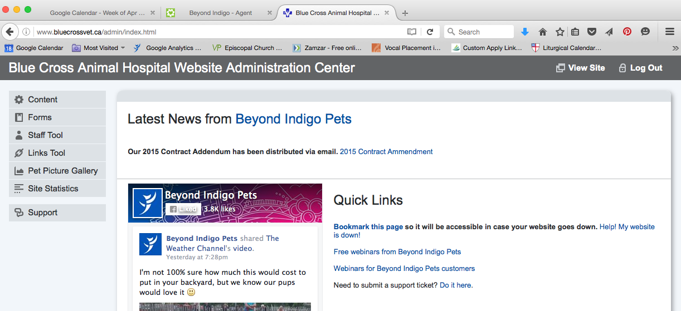The image size is (681, 311).
Task: Click Log Out in header
Action: [x=640, y=68]
